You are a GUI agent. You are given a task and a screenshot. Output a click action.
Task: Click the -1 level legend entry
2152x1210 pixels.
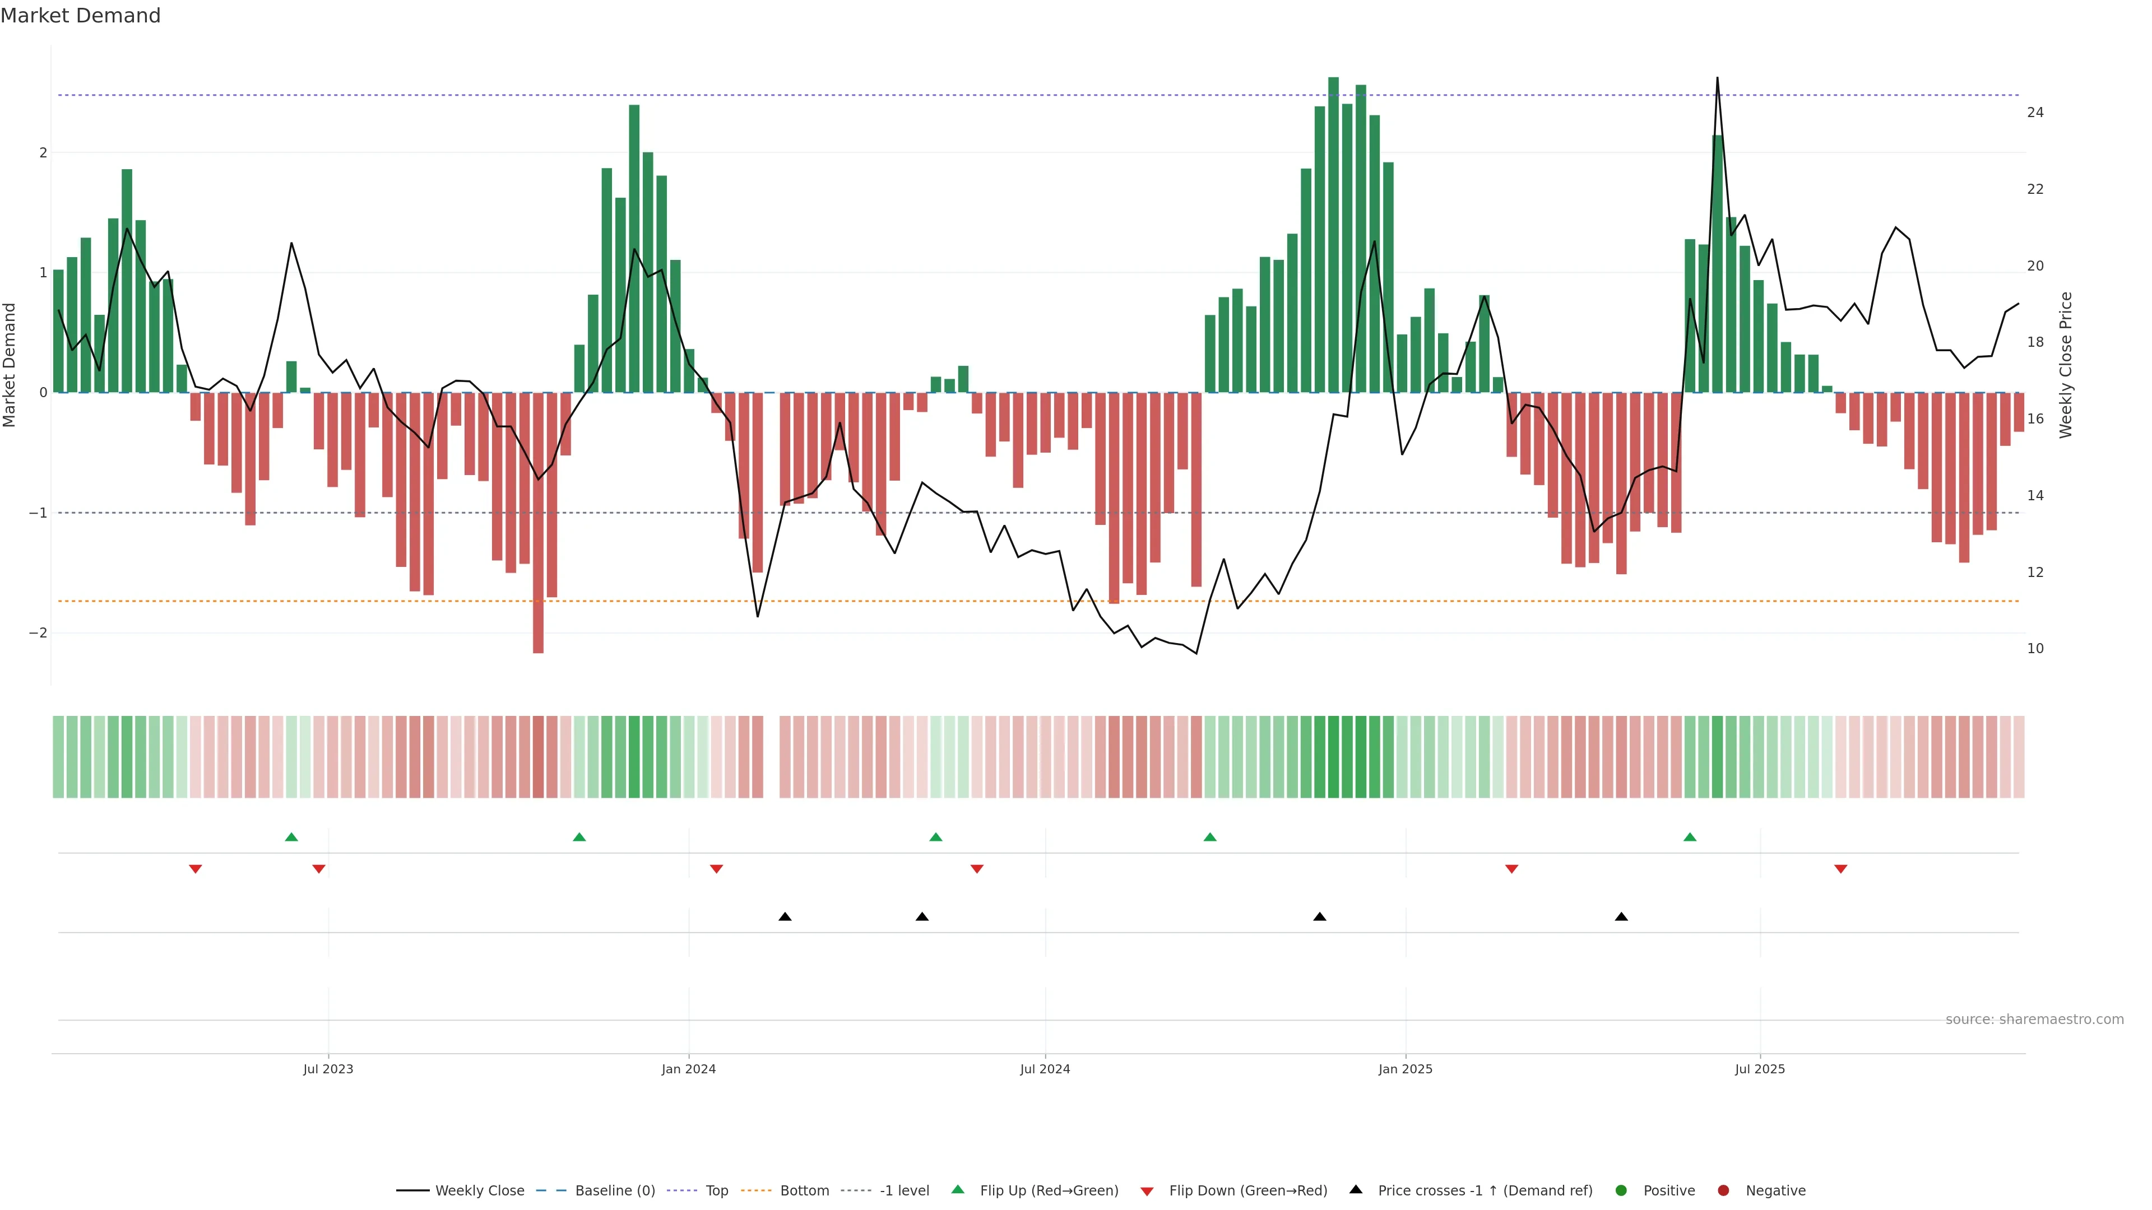tap(904, 1191)
